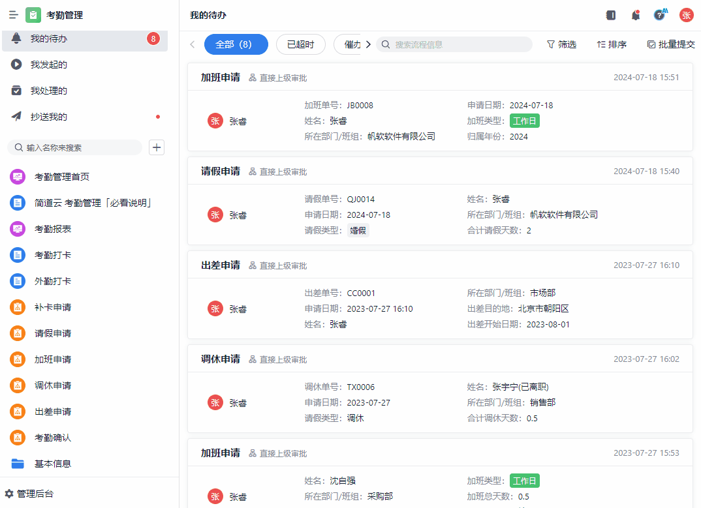
Task: Open 简道云 考勤管理「必看说明」
Action: pos(85,203)
